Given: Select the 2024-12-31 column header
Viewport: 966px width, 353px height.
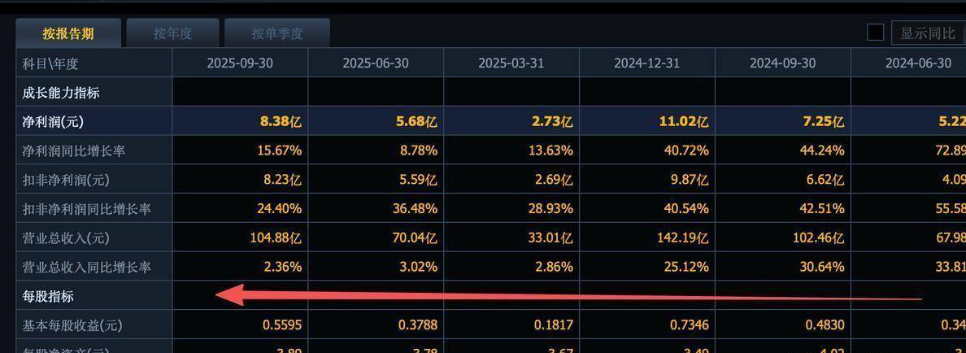Looking at the screenshot, I should (646, 63).
